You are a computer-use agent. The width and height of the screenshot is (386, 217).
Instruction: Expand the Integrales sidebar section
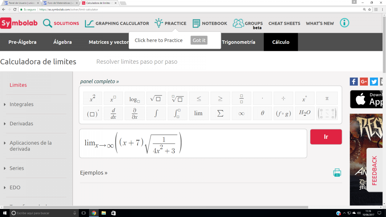click(x=22, y=104)
